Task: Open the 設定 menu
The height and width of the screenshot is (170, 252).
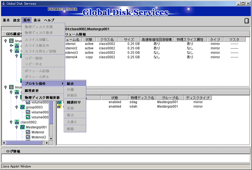Action: (x=17, y=20)
